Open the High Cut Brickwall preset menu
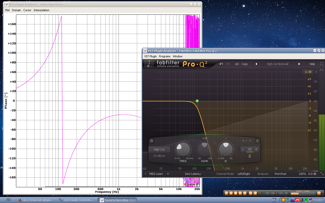Viewport: 325px width, 203px height. click(x=278, y=64)
